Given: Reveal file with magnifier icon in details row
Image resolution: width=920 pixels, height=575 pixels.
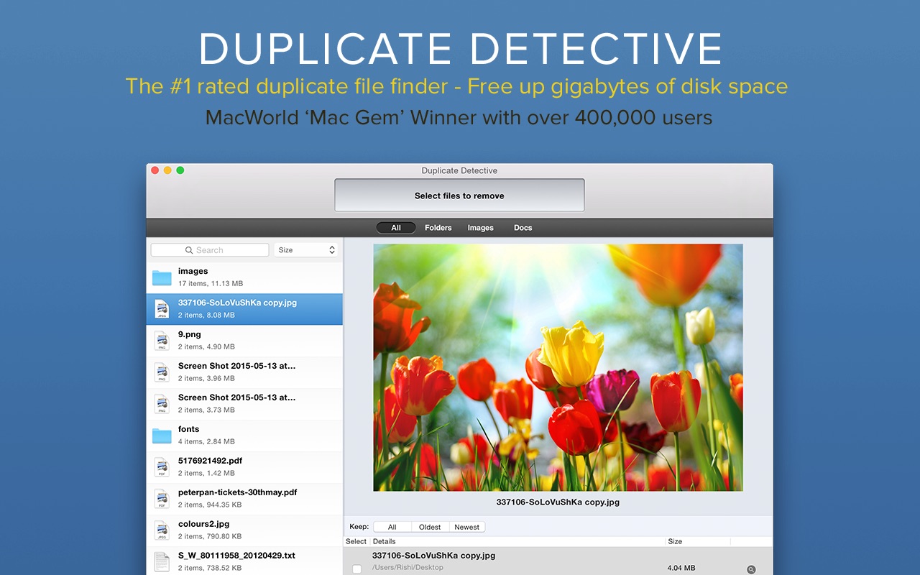Looking at the screenshot, I should 751,569.
